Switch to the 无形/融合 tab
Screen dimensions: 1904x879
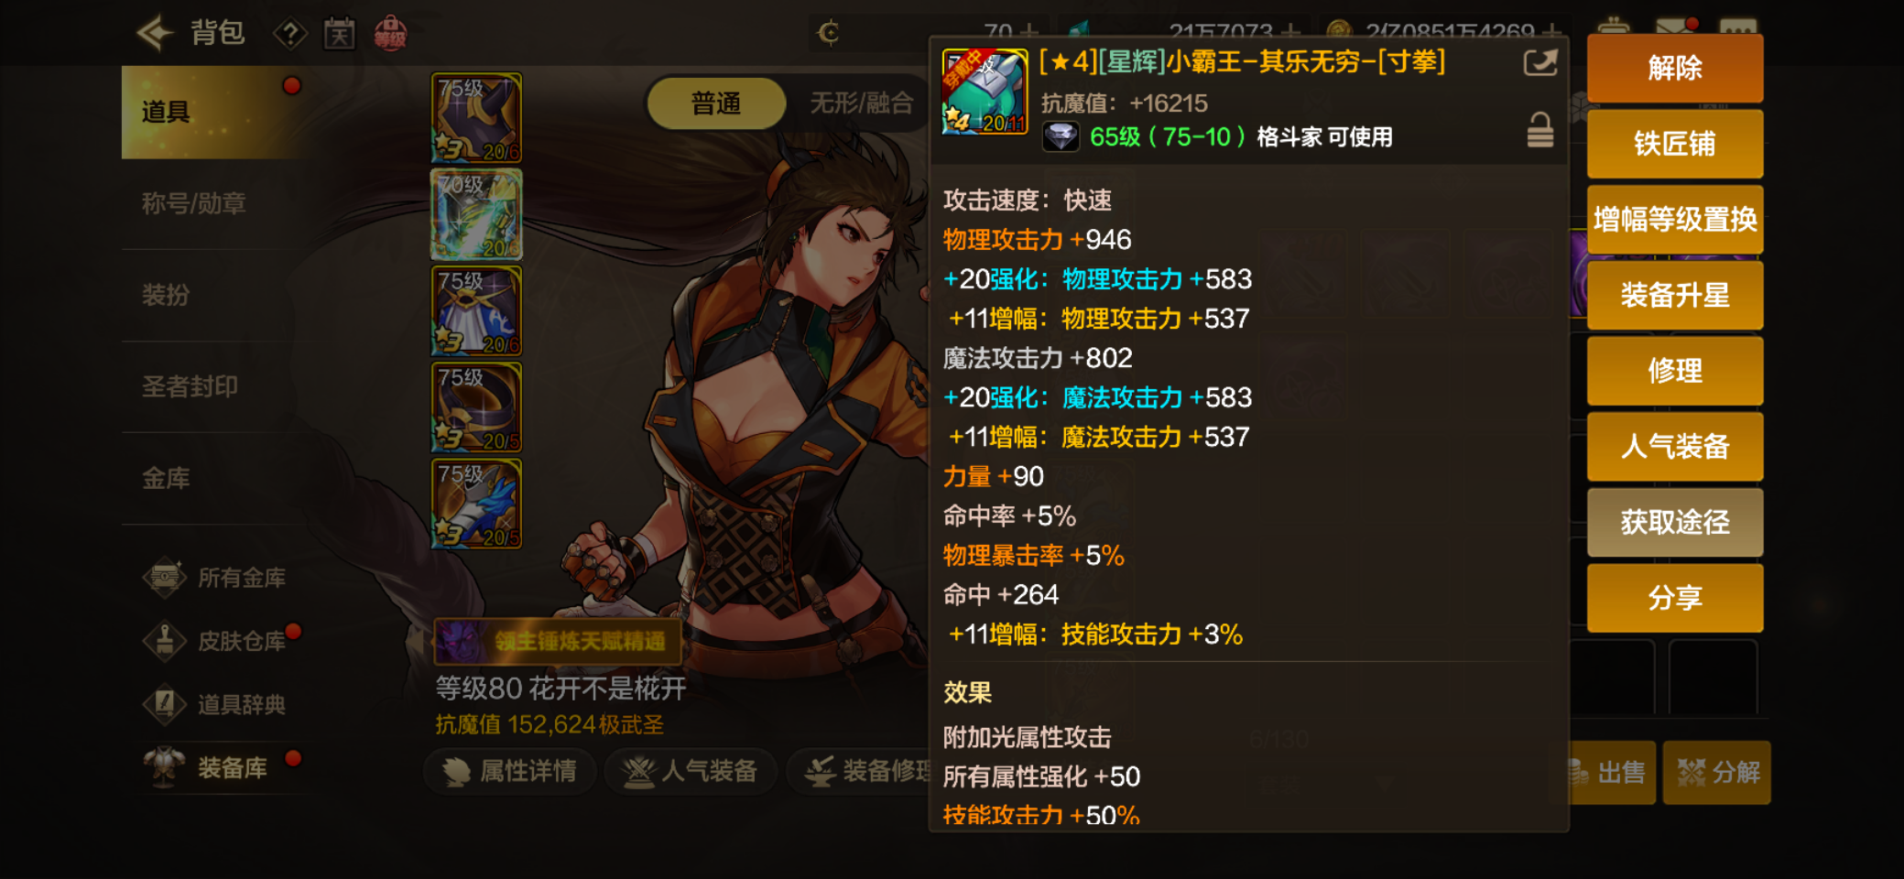tap(861, 103)
